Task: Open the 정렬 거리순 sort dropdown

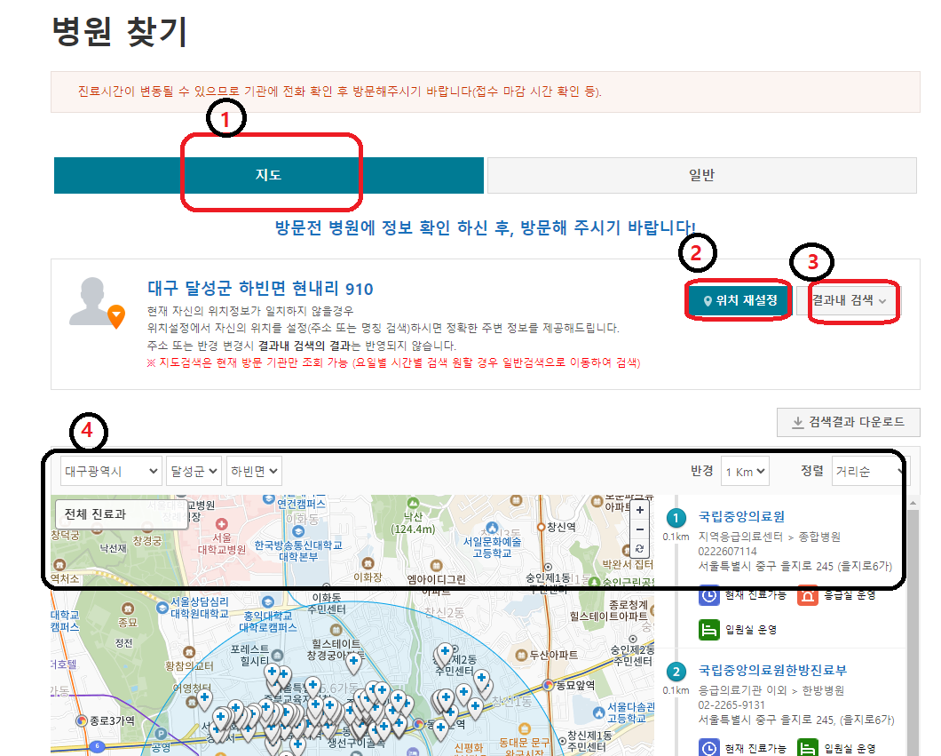Action: pos(870,472)
